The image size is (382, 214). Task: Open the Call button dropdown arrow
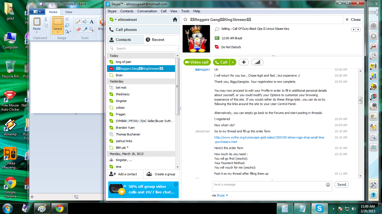tap(233, 62)
